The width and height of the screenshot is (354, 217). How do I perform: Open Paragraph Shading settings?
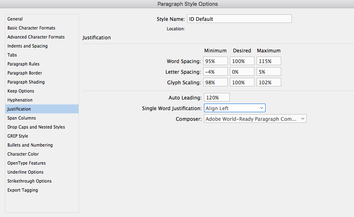point(42,82)
